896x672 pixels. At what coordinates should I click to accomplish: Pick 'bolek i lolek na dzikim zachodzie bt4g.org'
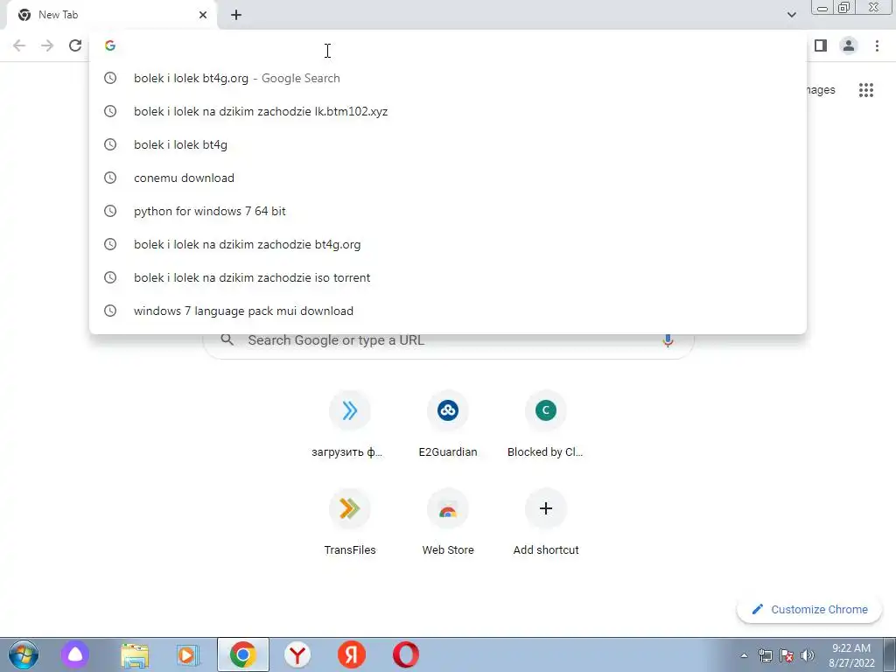[x=447, y=245]
